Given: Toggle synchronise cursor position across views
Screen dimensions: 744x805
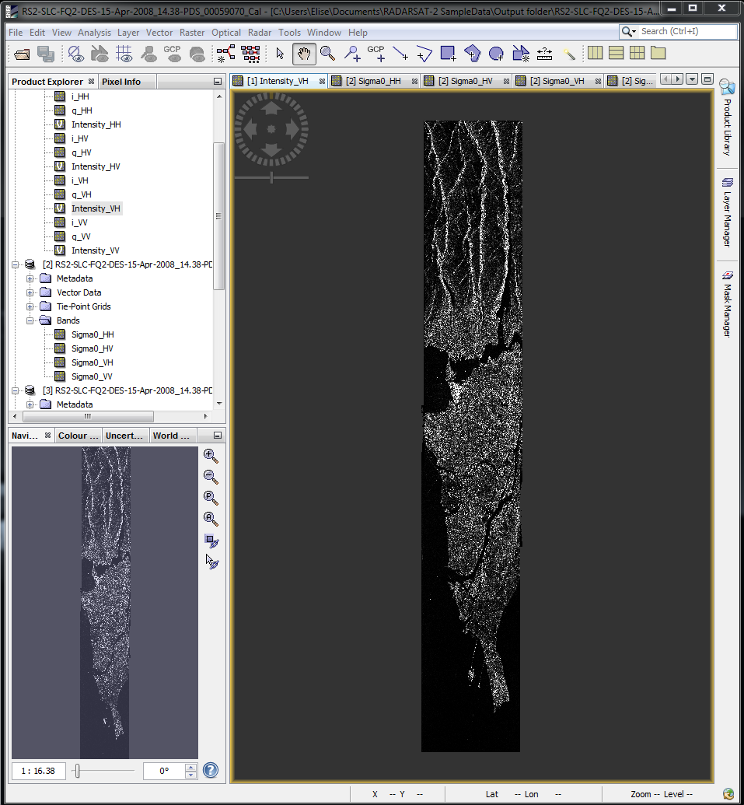Looking at the screenshot, I should [x=211, y=561].
